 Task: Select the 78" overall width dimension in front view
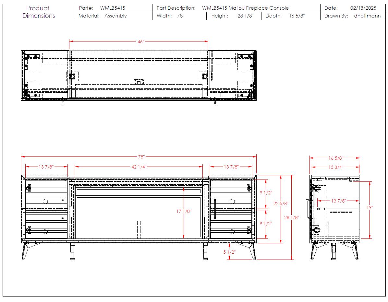tap(141, 157)
